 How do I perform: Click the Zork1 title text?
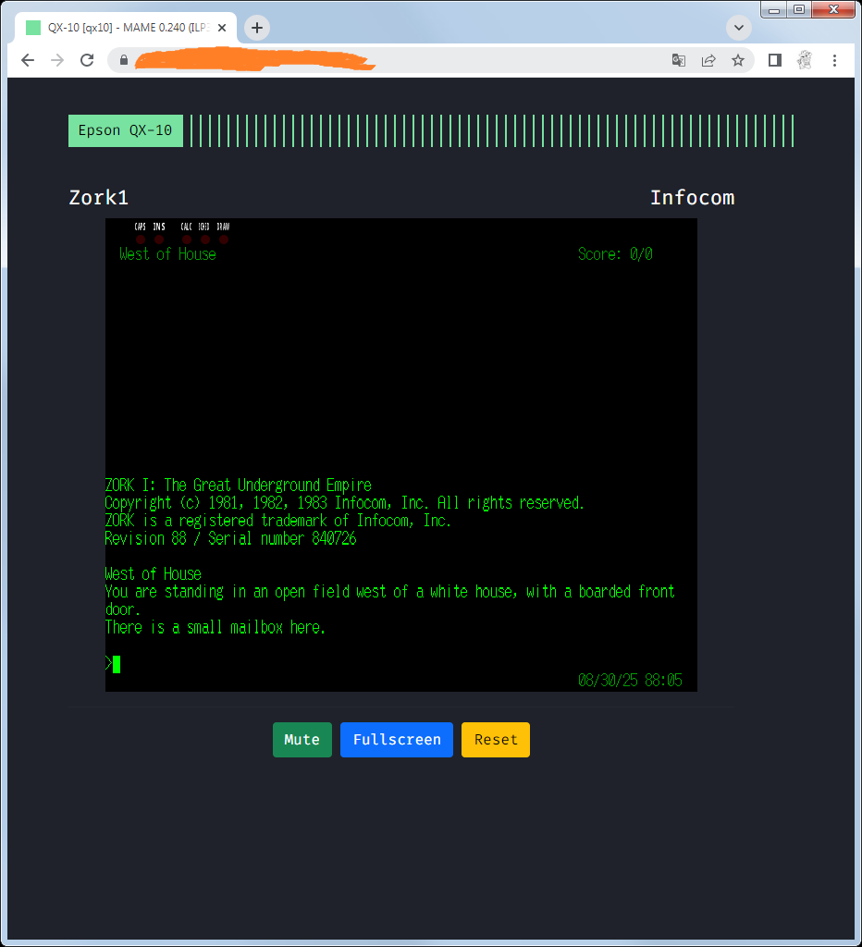(x=98, y=198)
